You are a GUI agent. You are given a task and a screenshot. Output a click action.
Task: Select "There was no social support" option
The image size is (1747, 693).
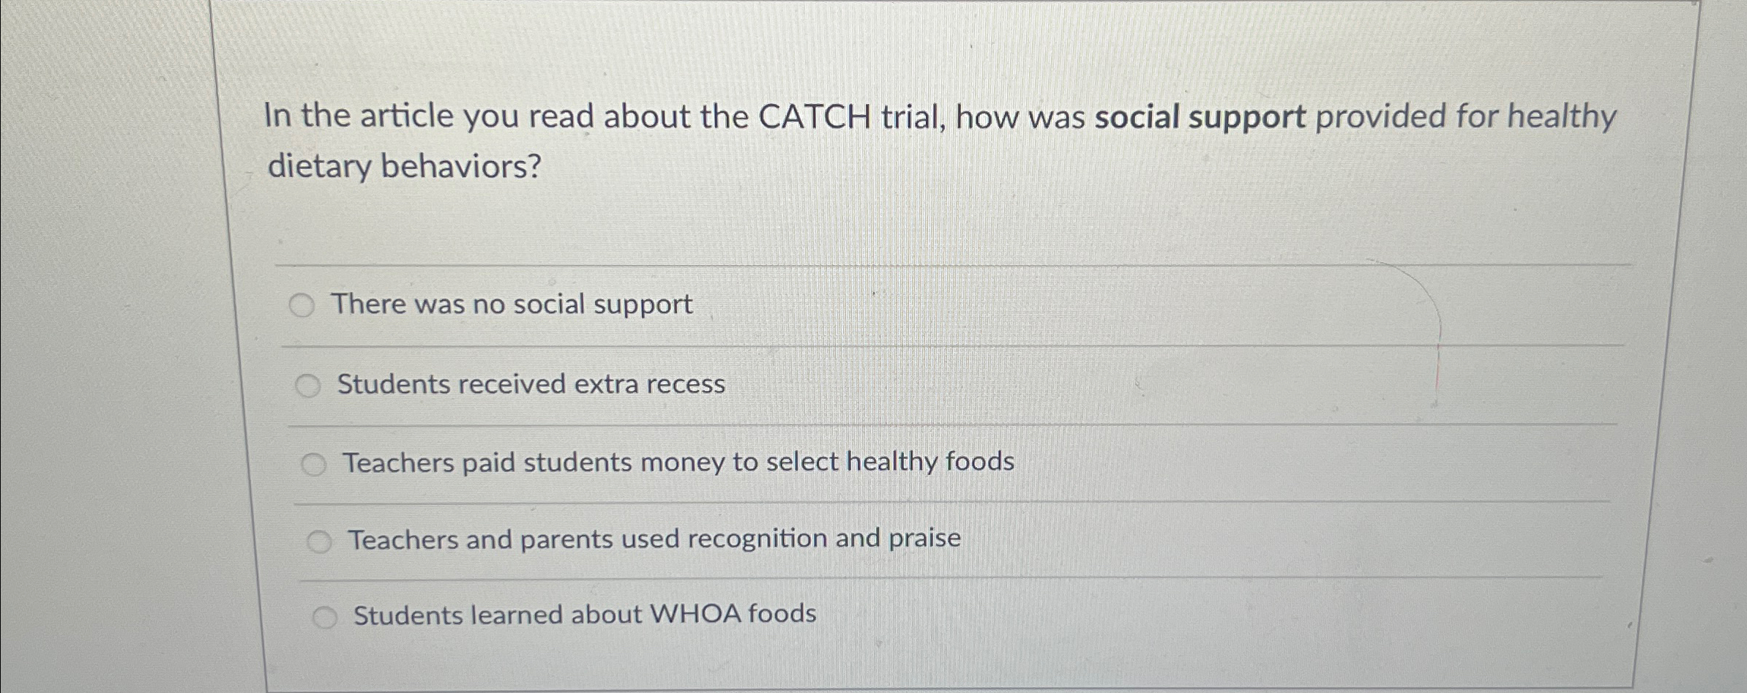click(x=511, y=304)
